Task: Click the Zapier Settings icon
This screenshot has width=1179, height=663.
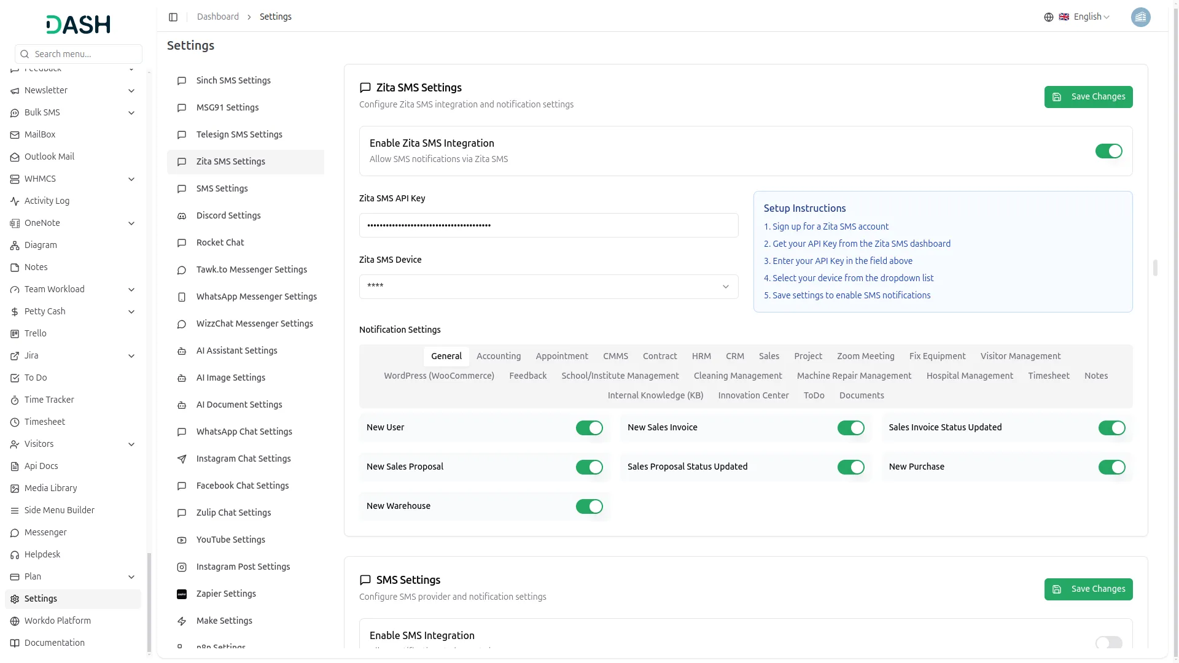Action: click(182, 594)
